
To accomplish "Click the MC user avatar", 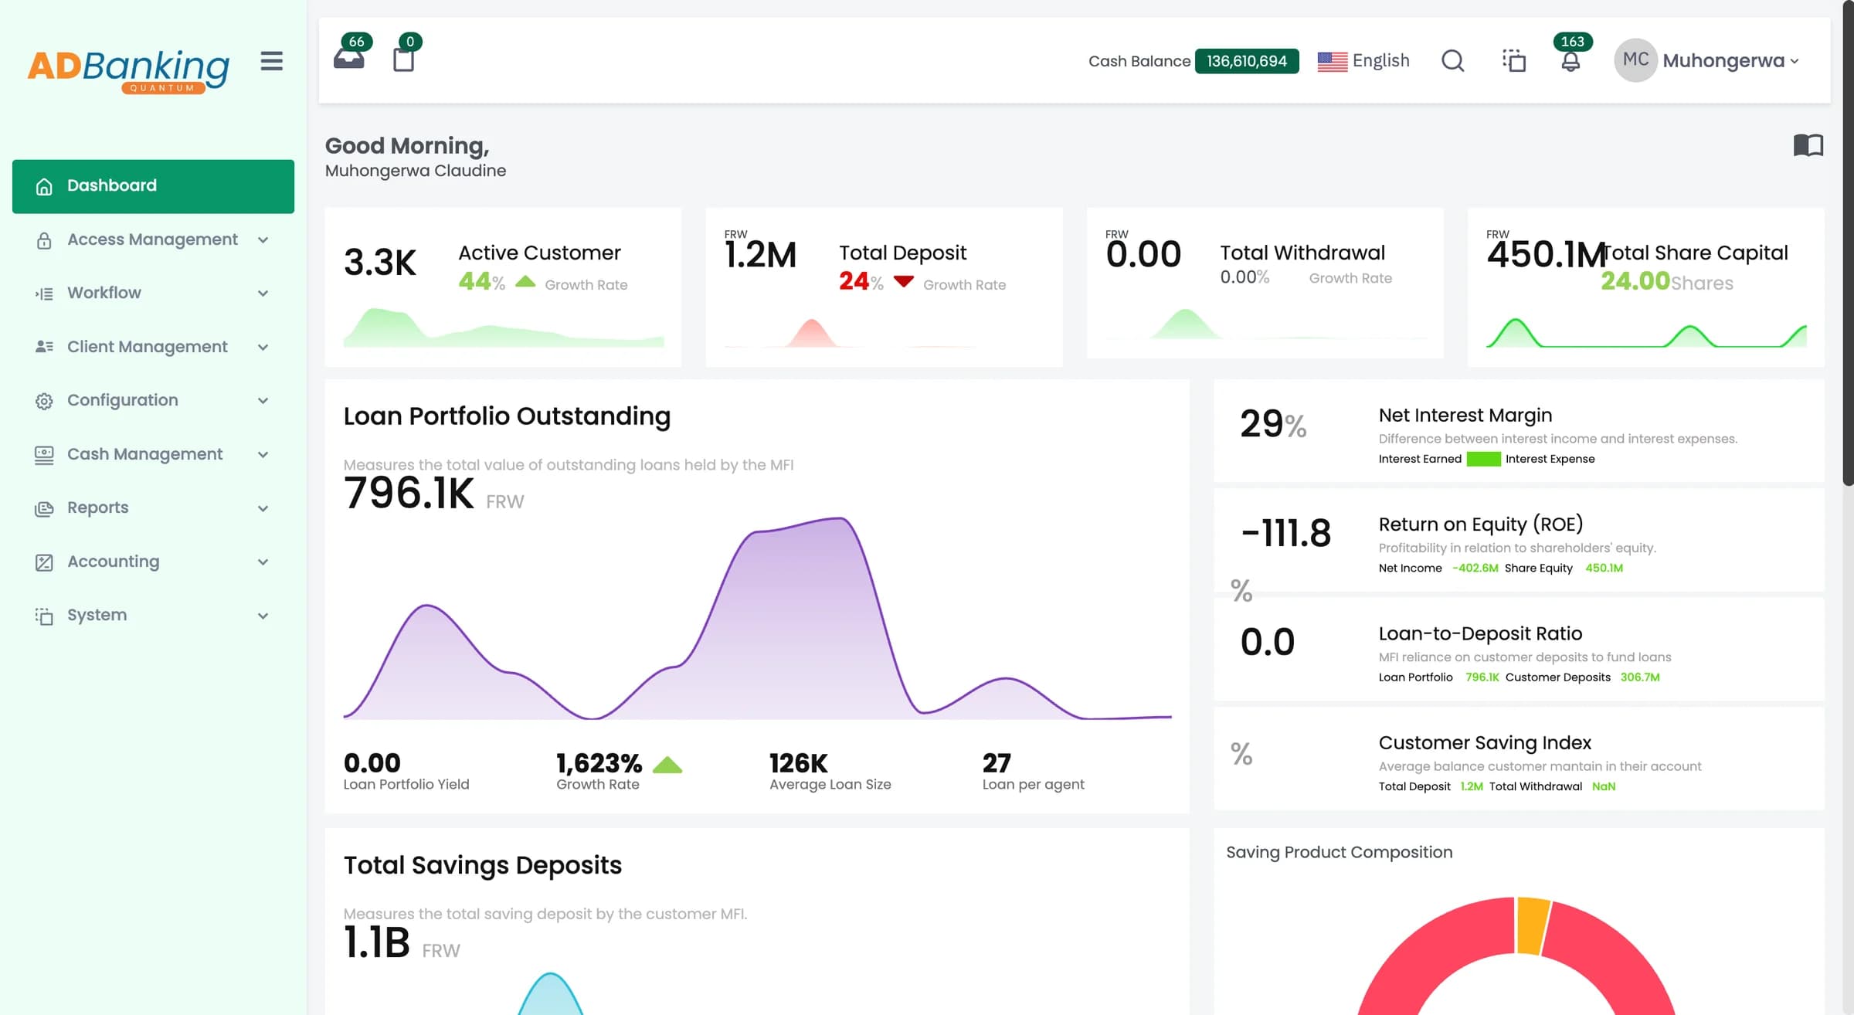I will (1635, 60).
